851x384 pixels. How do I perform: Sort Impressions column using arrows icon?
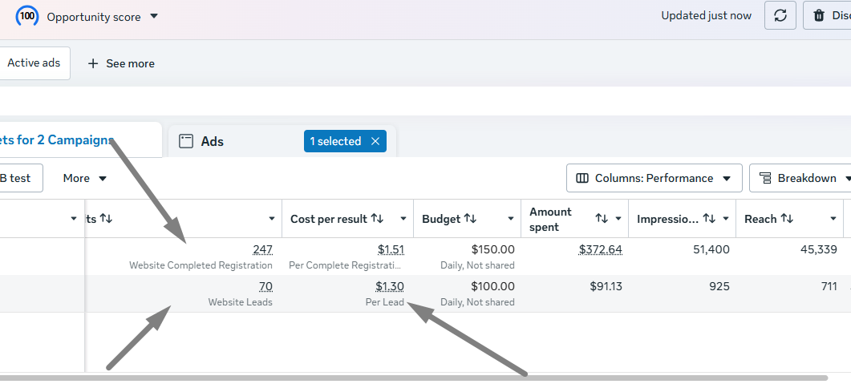pos(709,219)
